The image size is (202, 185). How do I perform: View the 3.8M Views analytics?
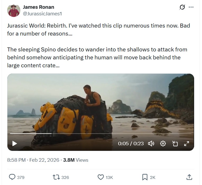[76, 160]
